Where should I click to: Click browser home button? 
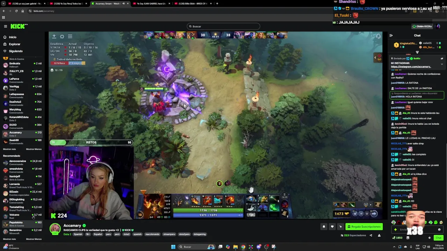(22, 11)
